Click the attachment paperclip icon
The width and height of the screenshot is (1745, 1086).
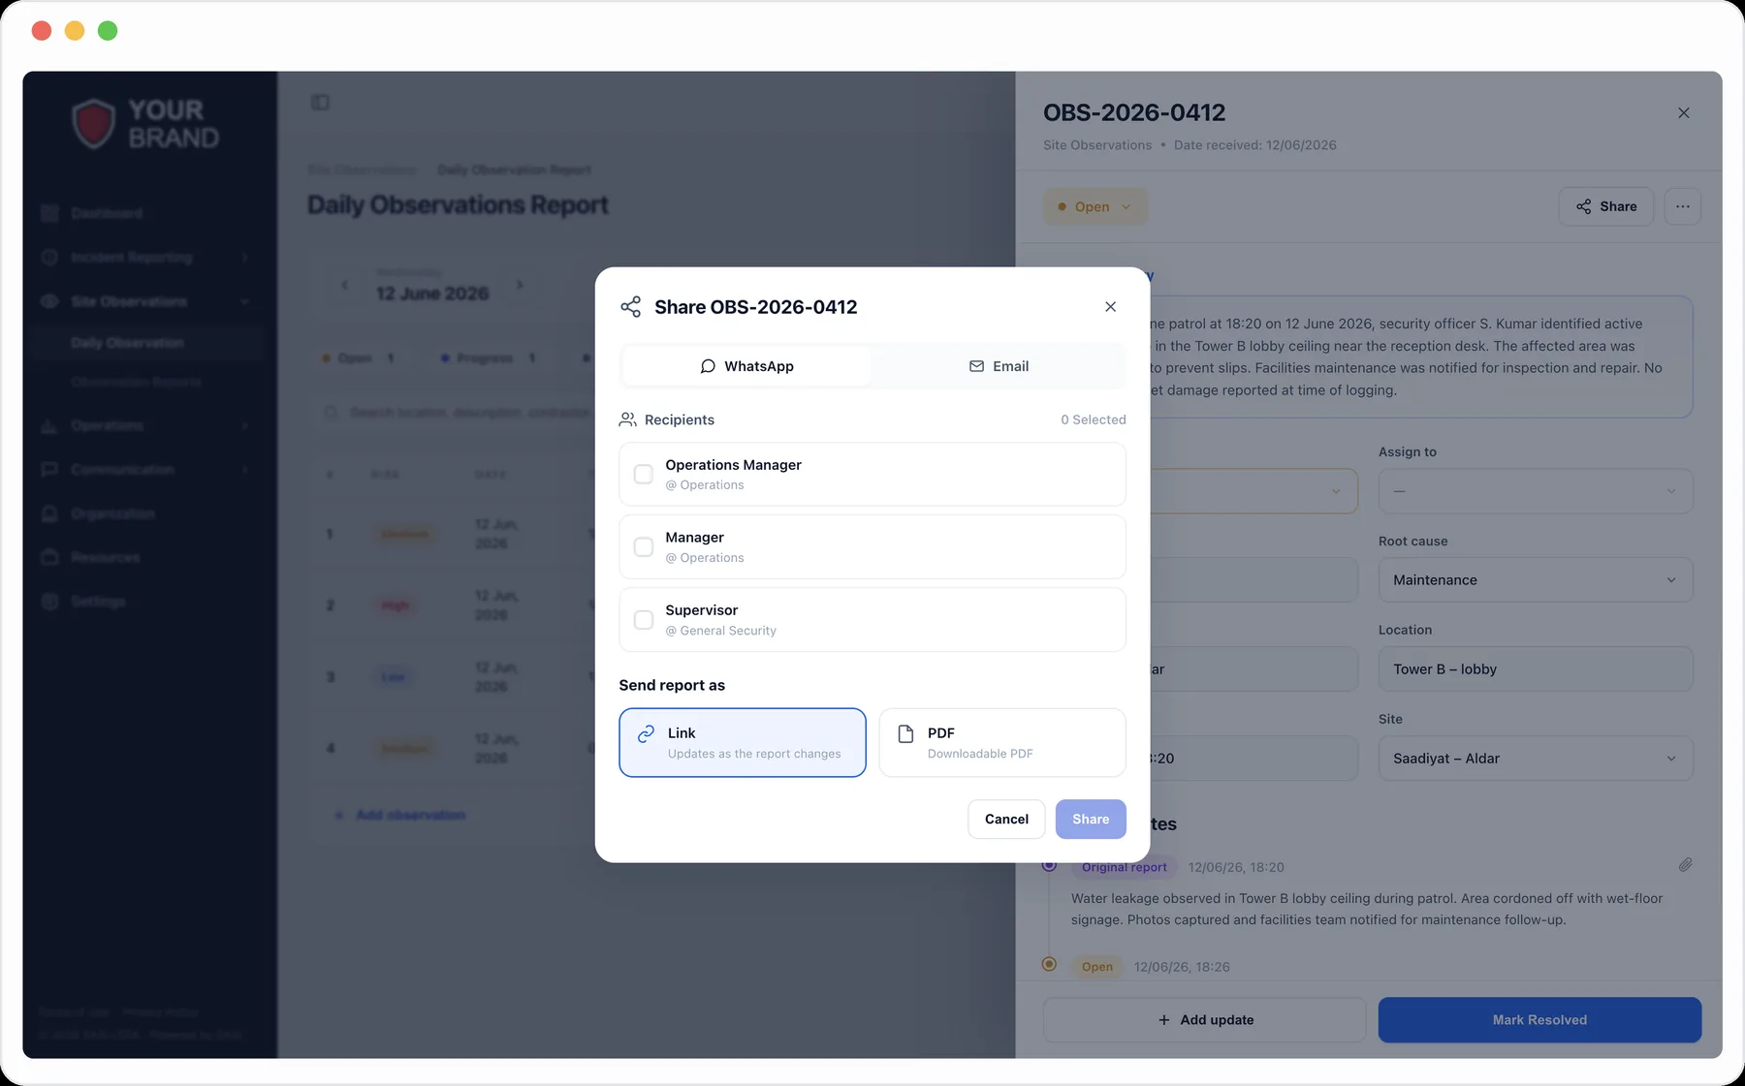[1686, 865]
